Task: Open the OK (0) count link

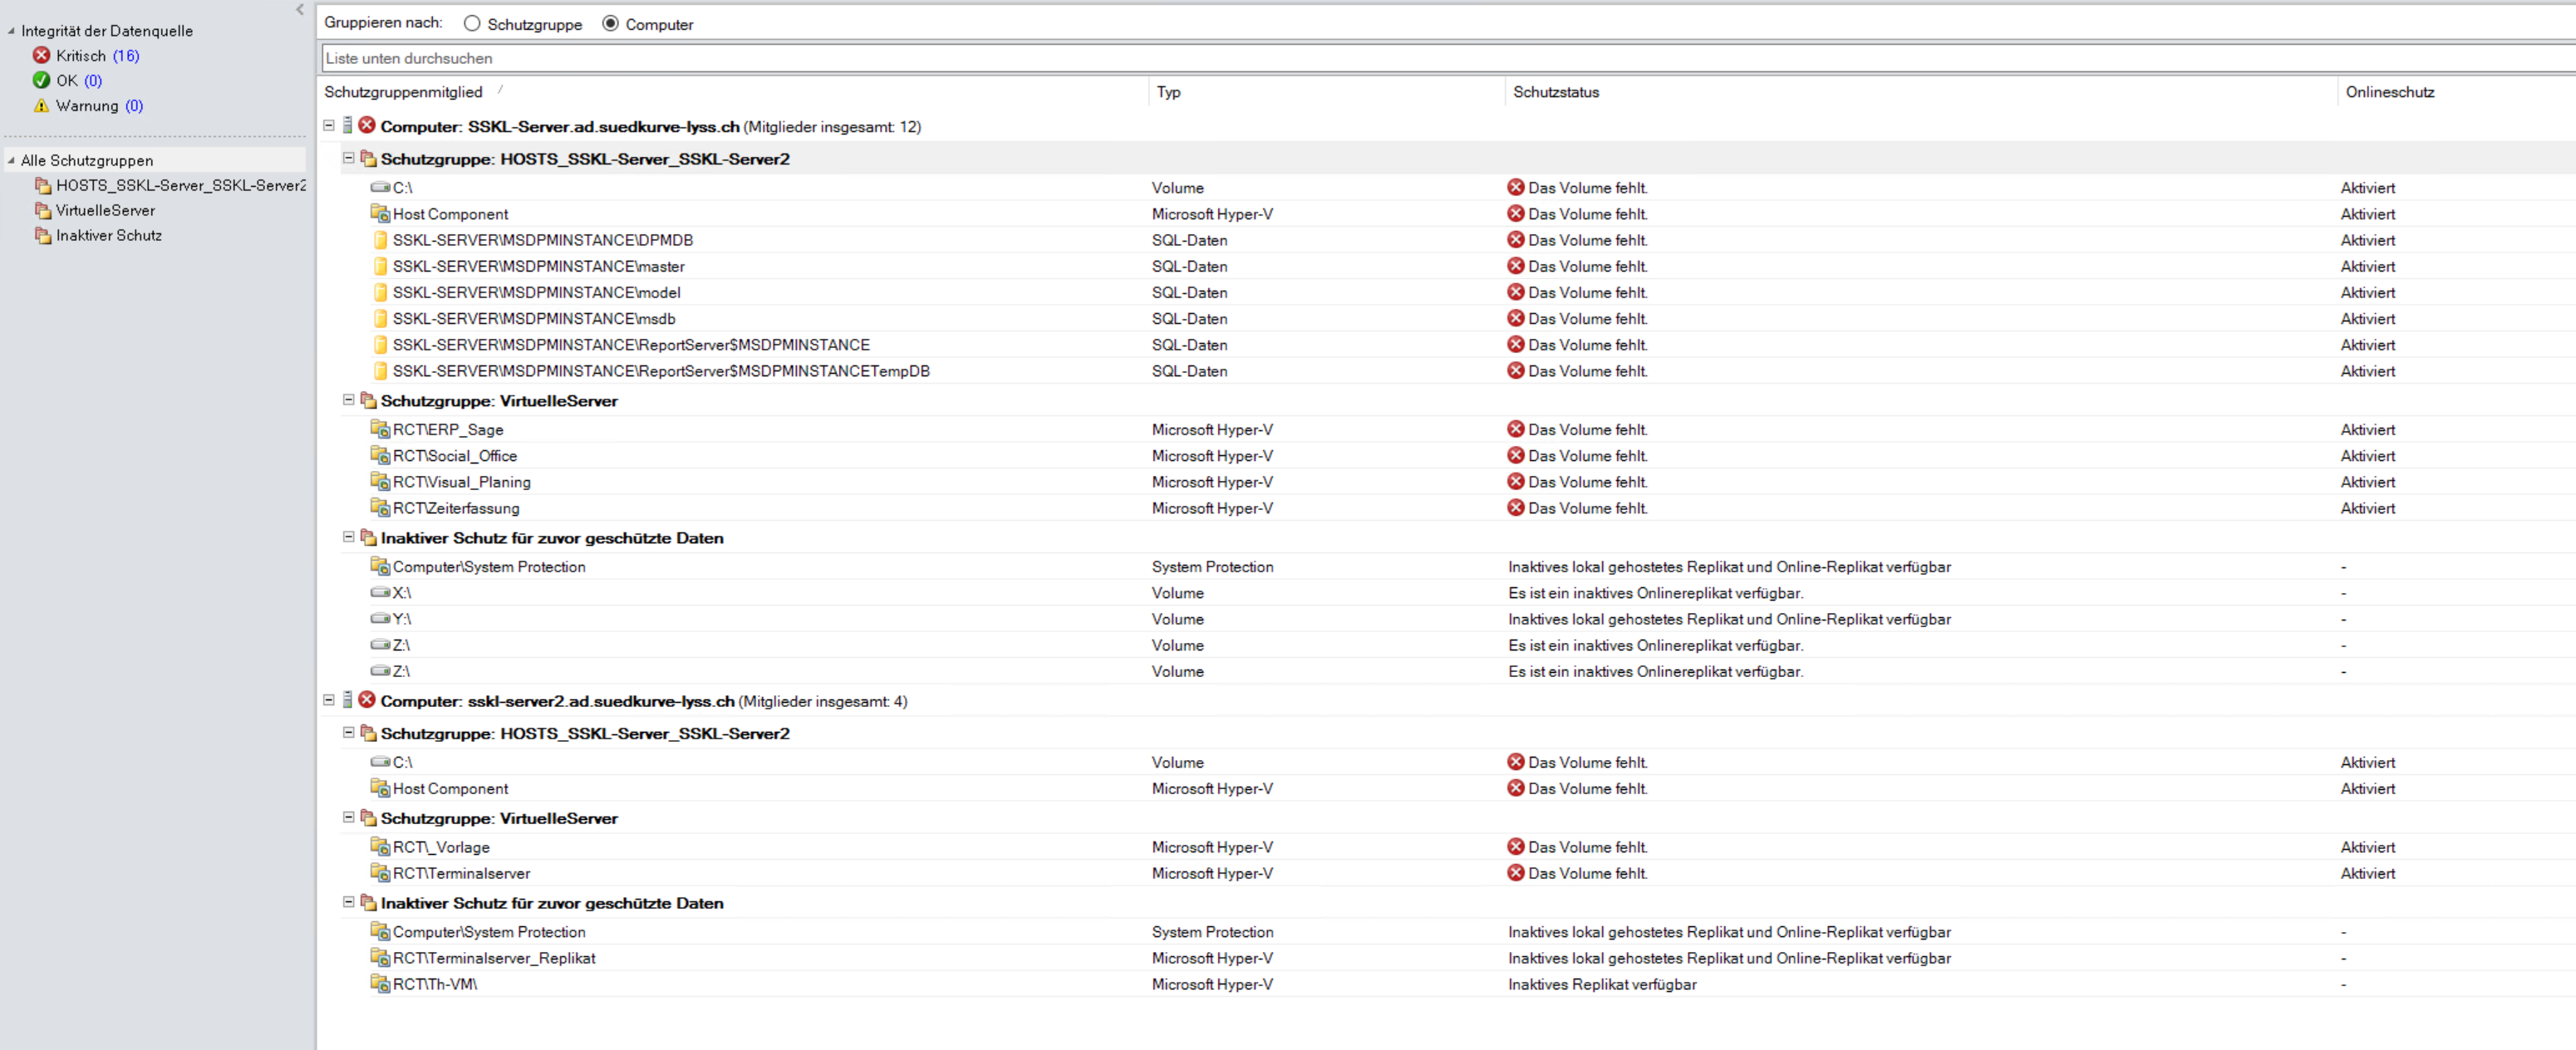Action: pos(93,81)
